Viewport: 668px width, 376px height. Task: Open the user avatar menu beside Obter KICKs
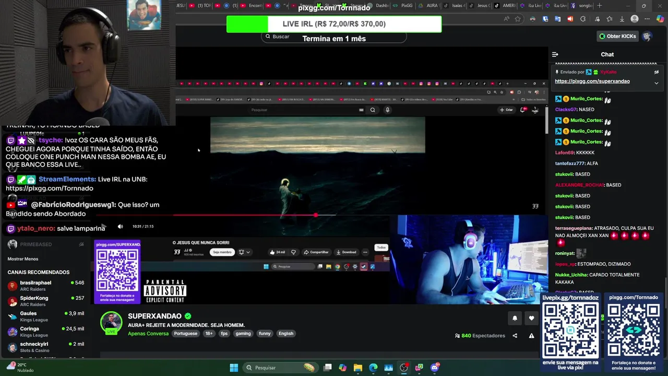pyautogui.click(x=647, y=36)
